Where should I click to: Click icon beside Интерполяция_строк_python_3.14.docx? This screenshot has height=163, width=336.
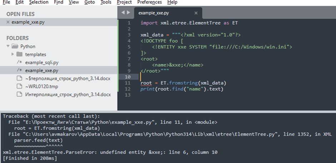coord(19,95)
